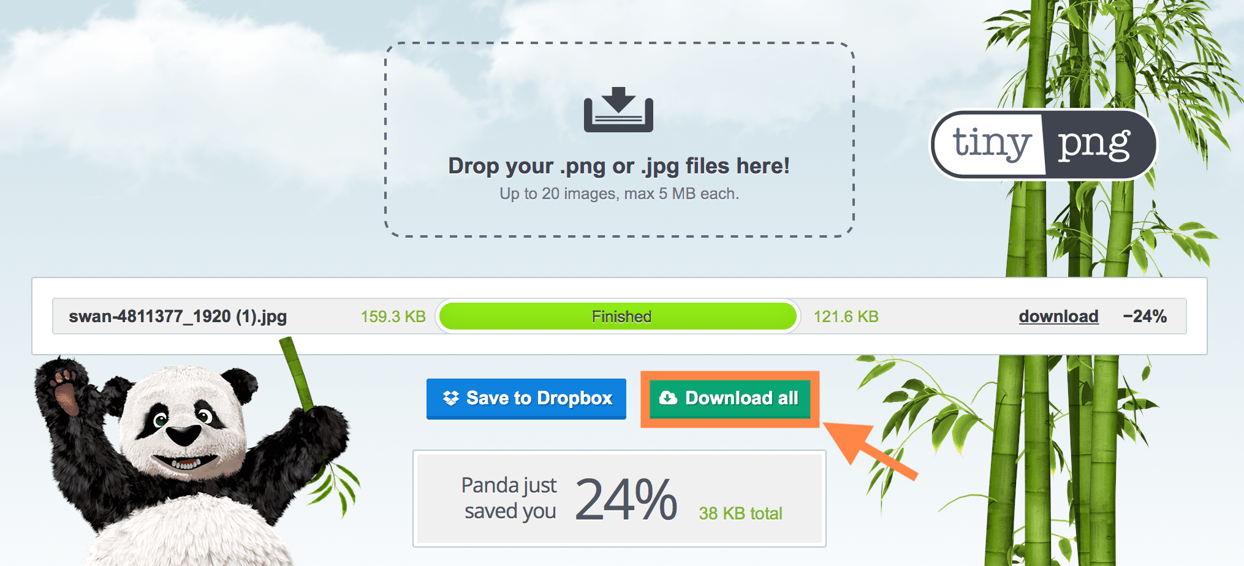Click the −24% savings label in the file row

coord(1144,317)
